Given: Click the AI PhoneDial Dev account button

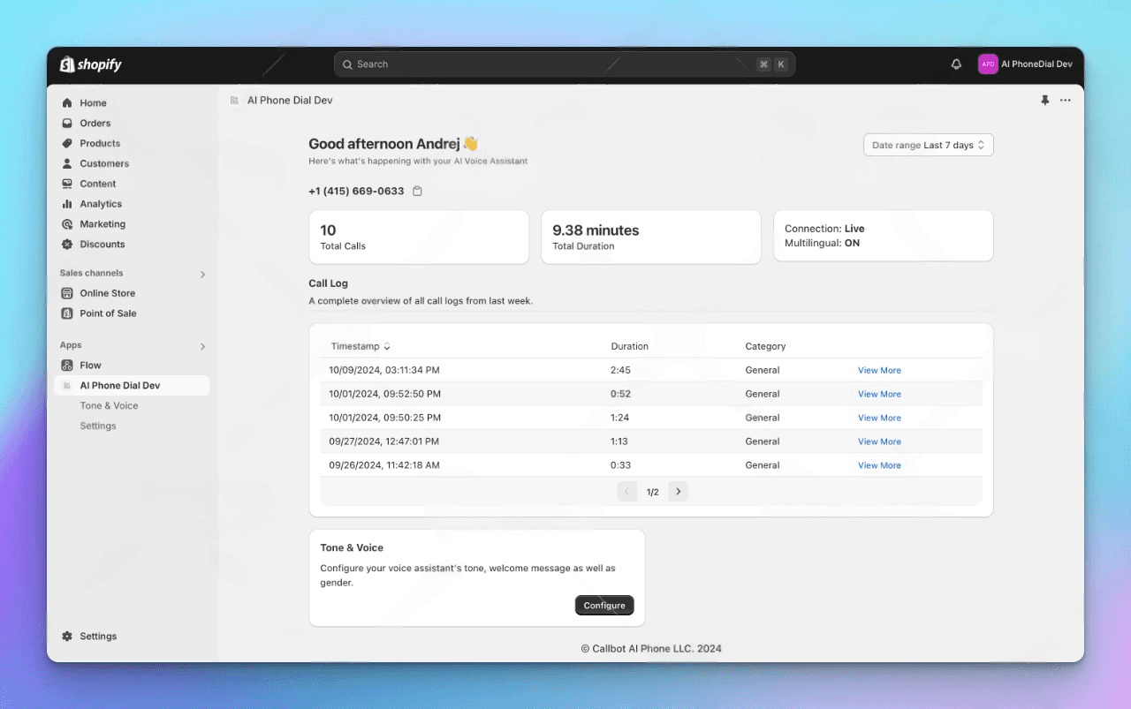Looking at the screenshot, I should pyautogui.click(x=1026, y=64).
